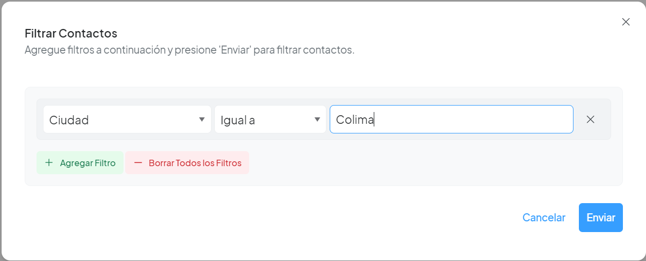
Task: Select the Ciudad label text
Action: [69, 120]
